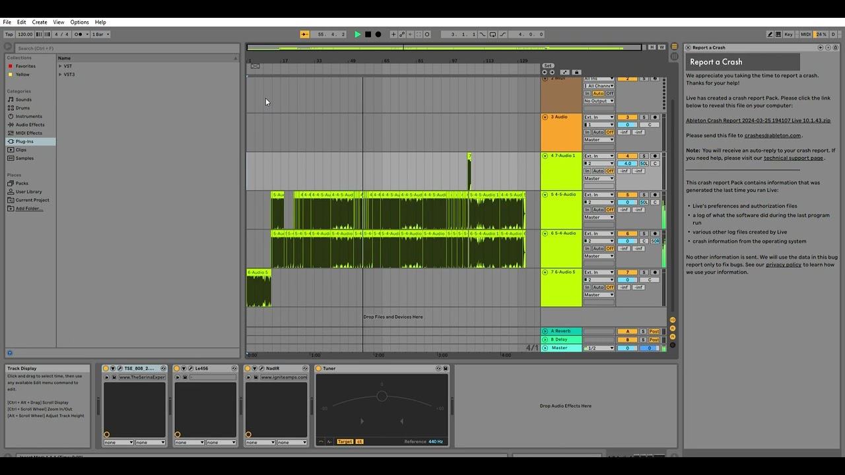Open Current Project in Places
Image resolution: width=845 pixels, height=475 pixels.
click(32, 200)
